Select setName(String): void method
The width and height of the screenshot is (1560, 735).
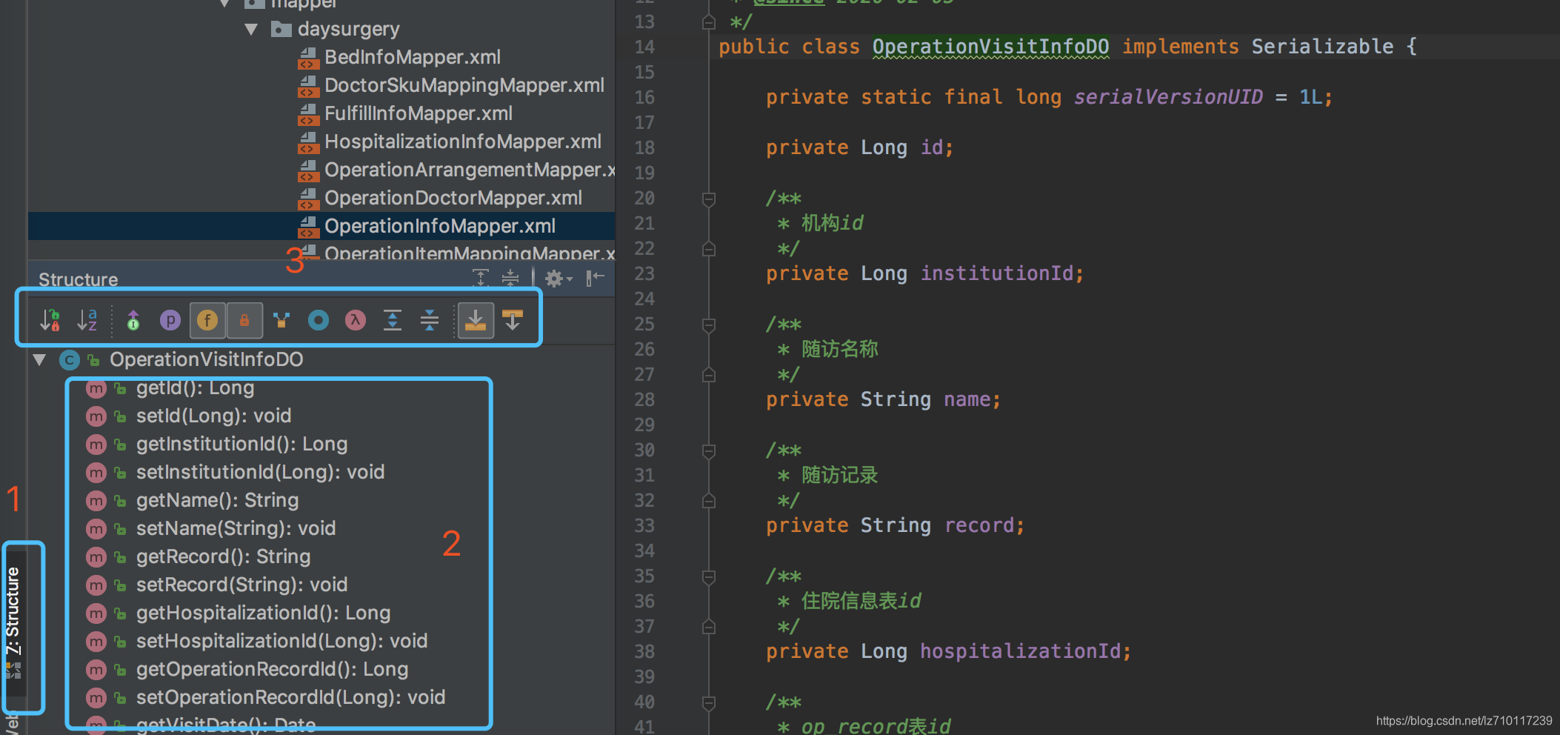pos(236,528)
